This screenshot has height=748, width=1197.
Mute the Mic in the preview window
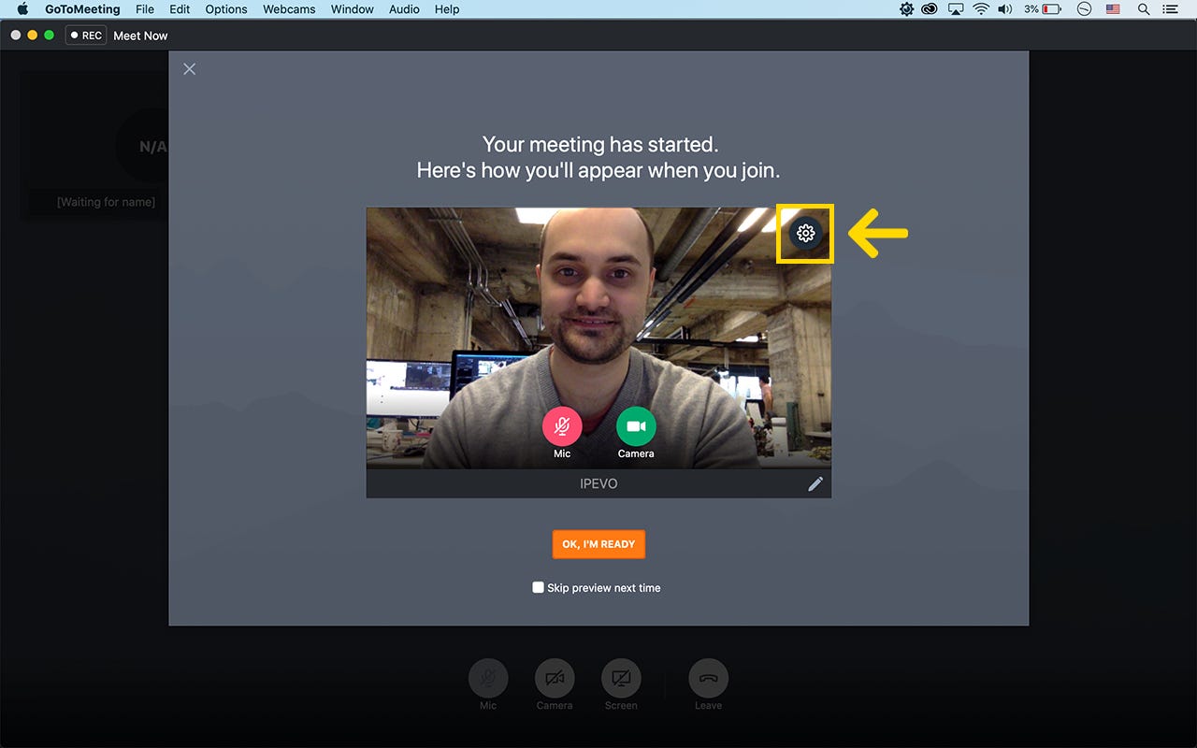pos(562,426)
